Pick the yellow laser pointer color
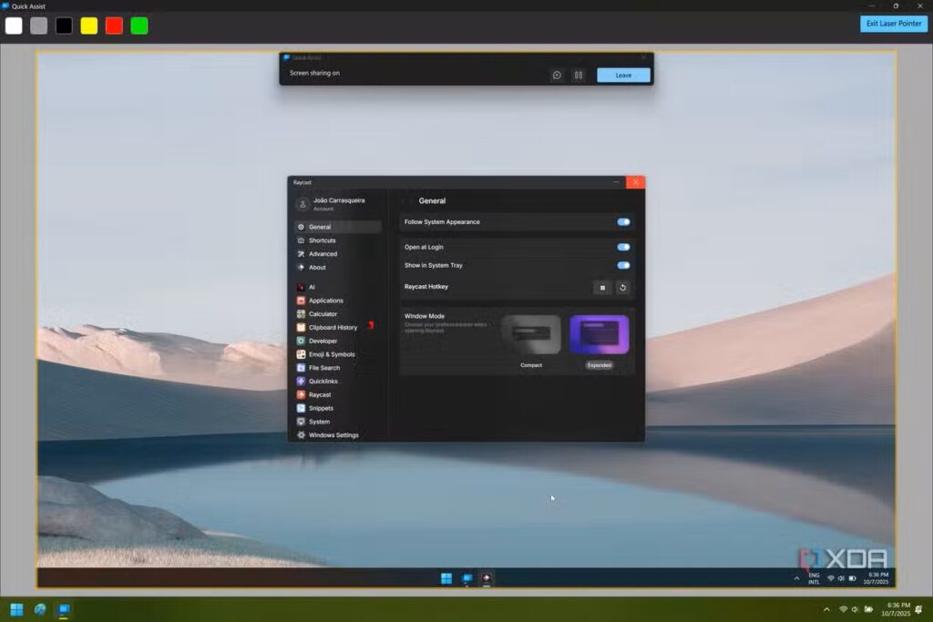This screenshot has height=622, width=933. coord(89,25)
